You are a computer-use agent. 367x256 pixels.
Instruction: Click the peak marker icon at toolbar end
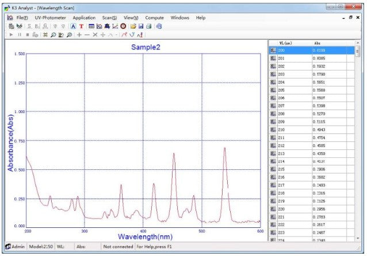[x=140, y=35]
